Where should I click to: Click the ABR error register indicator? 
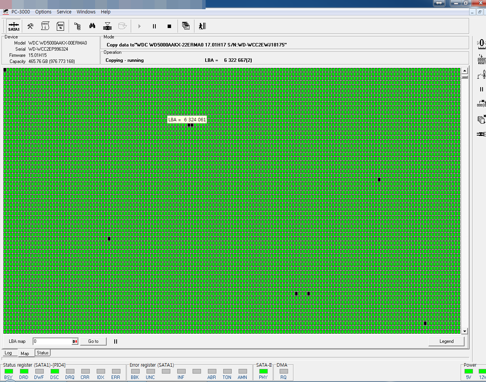212,371
